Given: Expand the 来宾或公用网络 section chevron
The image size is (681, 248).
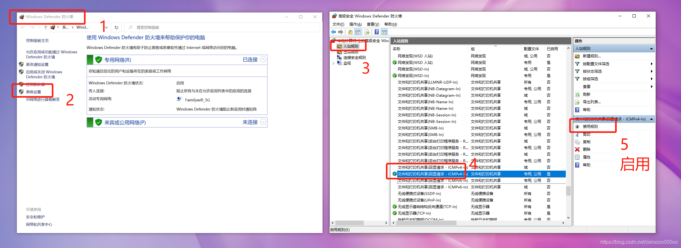Looking at the screenshot, I should point(263,122).
